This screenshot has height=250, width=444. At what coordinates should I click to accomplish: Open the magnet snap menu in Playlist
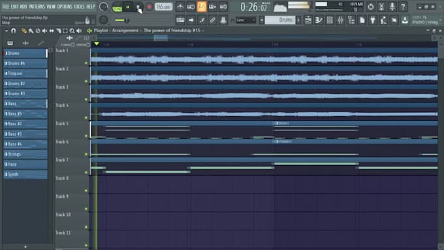tap(13, 31)
